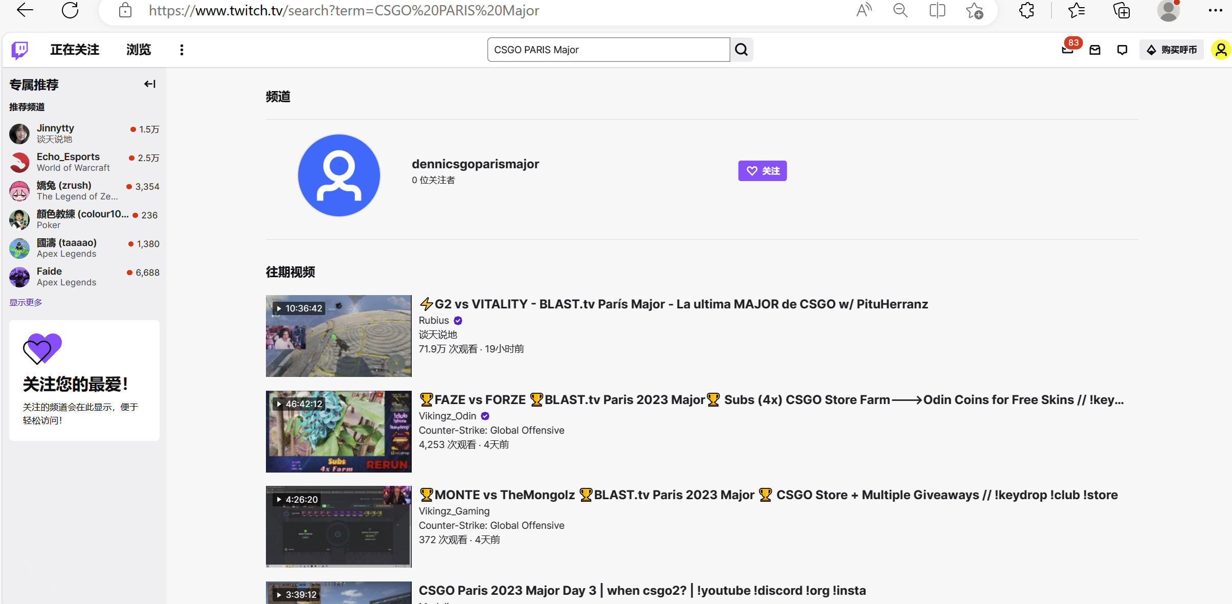Open the browser settings three-dot menu

pos(1216,10)
